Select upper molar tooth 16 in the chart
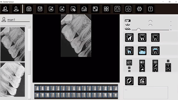The image size is (178, 100). pyautogui.click(x=48, y=88)
